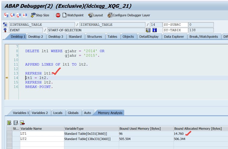Click the Execute step-over icon

[12, 15]
